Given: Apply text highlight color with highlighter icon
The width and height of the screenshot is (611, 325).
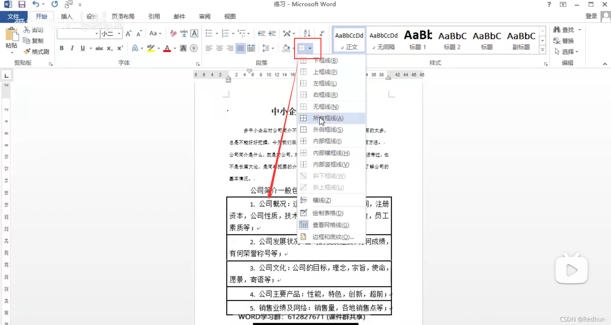Looking at the screenshot, I should [x=151, y=48].
